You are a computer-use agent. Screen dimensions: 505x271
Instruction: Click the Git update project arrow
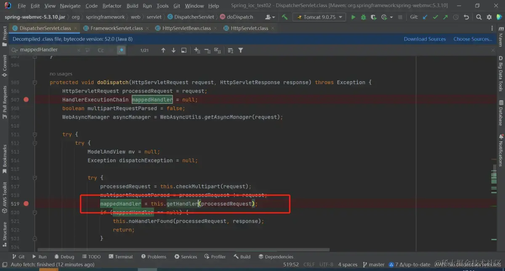click(425, 17)
